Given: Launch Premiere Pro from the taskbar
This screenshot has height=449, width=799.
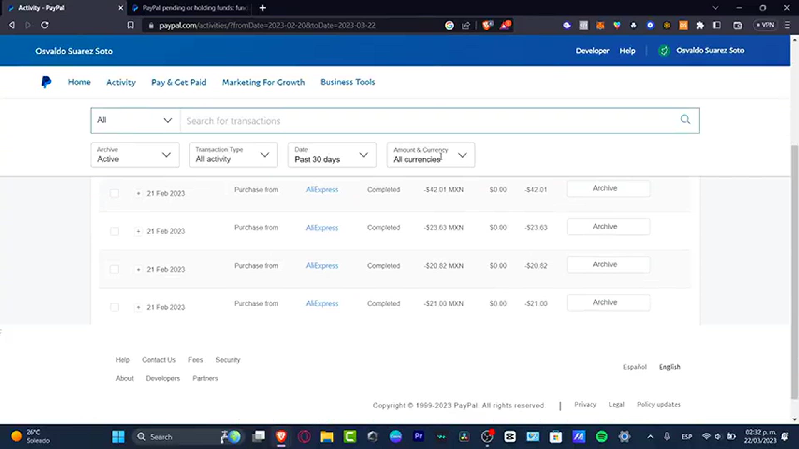Looking at the screenshot, I should pyautogui.click(x=418, y=436).
